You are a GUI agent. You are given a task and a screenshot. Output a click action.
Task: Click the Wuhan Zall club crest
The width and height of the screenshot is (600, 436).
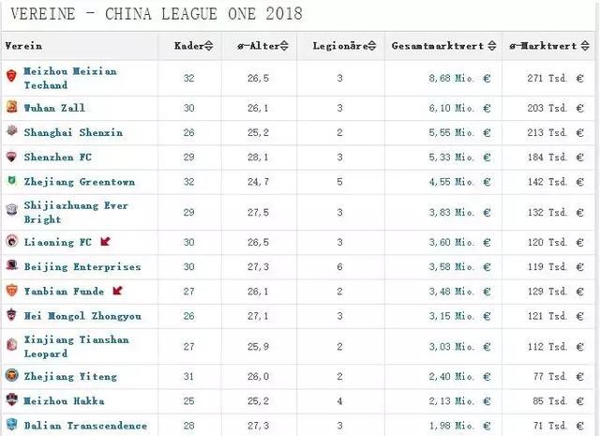pyautogui.click(x=11, y=108)
